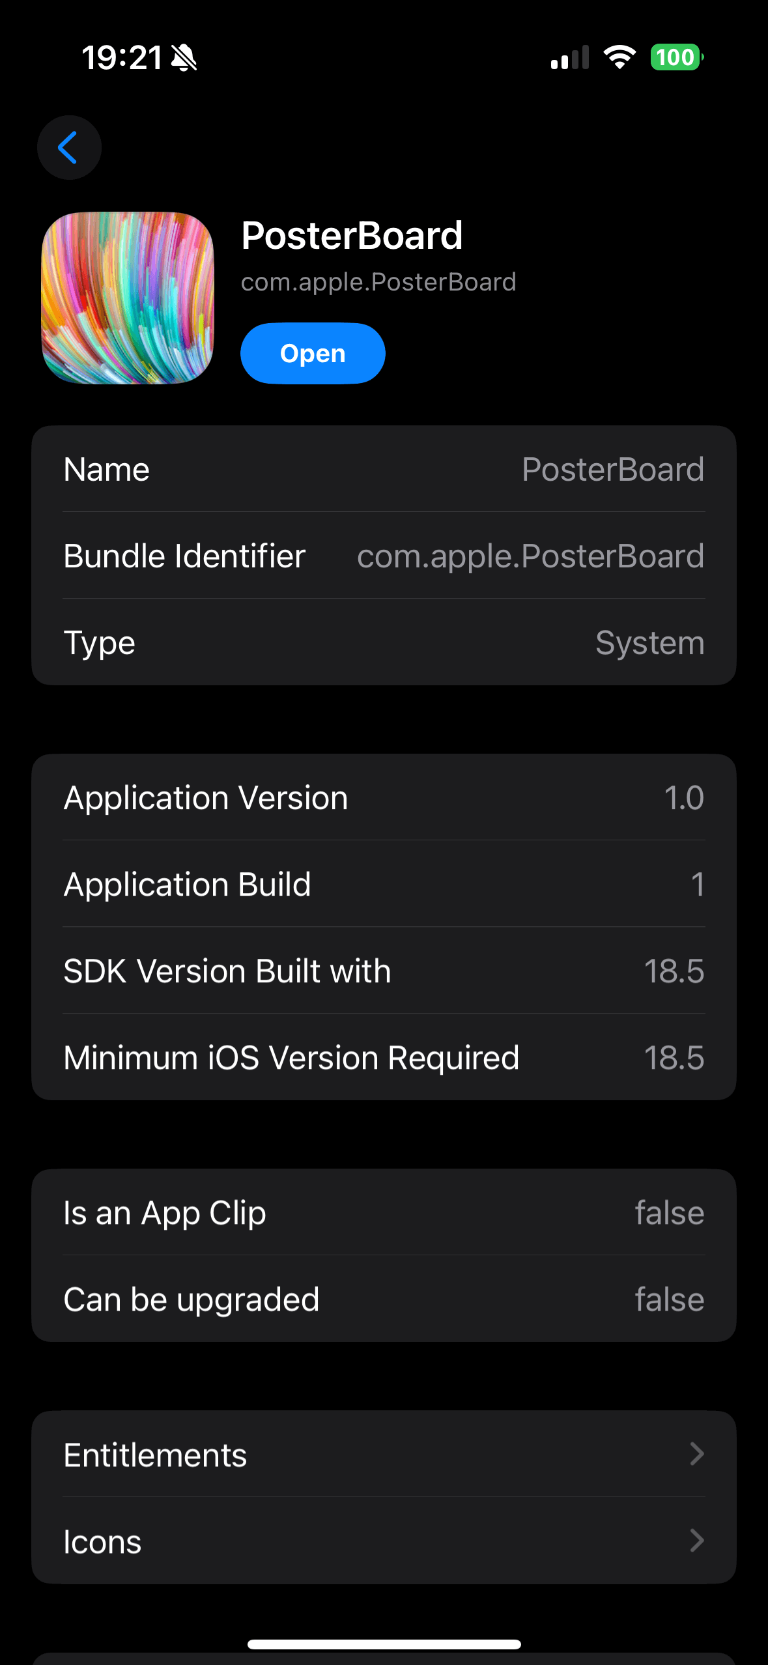Select the Name row value PosterBoard
Screen dimensions: 768x1665
point(612,470)
